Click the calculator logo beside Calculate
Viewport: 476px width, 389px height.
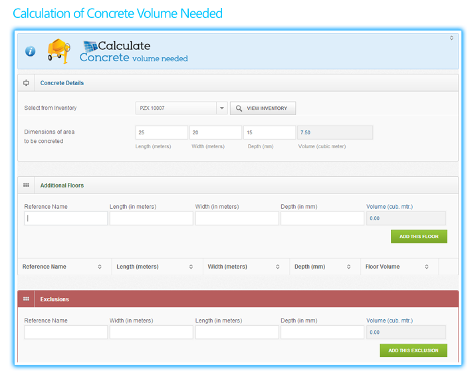click(x=90, y=47)
